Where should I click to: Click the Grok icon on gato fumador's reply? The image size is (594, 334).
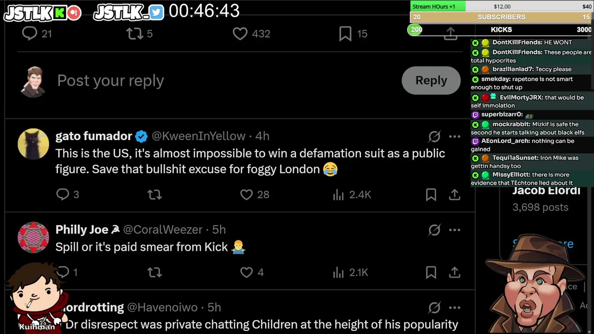(x=434, y=136)
